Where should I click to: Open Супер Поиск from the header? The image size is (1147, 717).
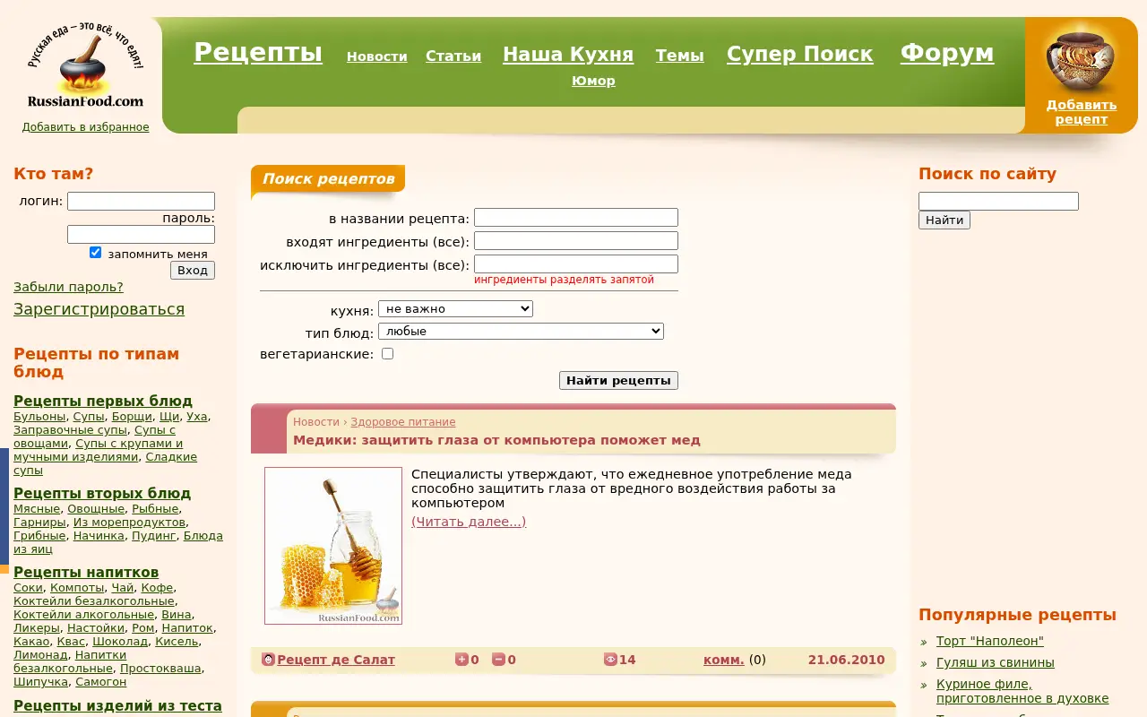[800, 55]
